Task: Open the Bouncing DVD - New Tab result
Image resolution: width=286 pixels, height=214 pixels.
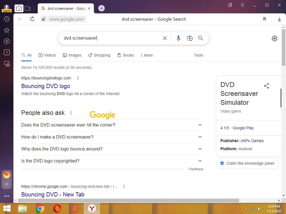Action: (53, 194)
